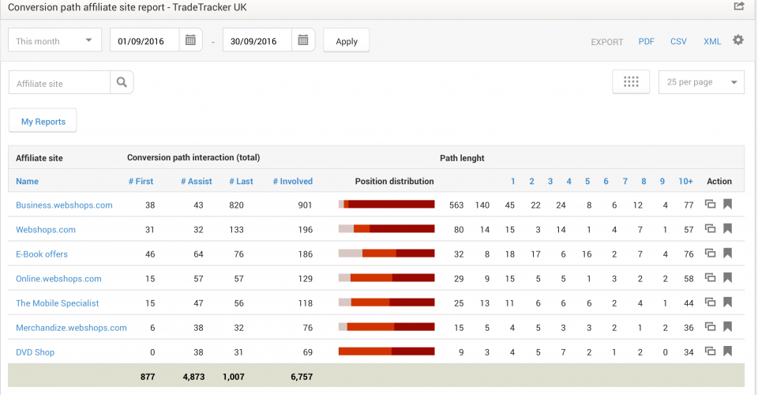This screenshot has height=395, width=758.
Task: Open the start date calendar picker
Action: click(189, 40)
